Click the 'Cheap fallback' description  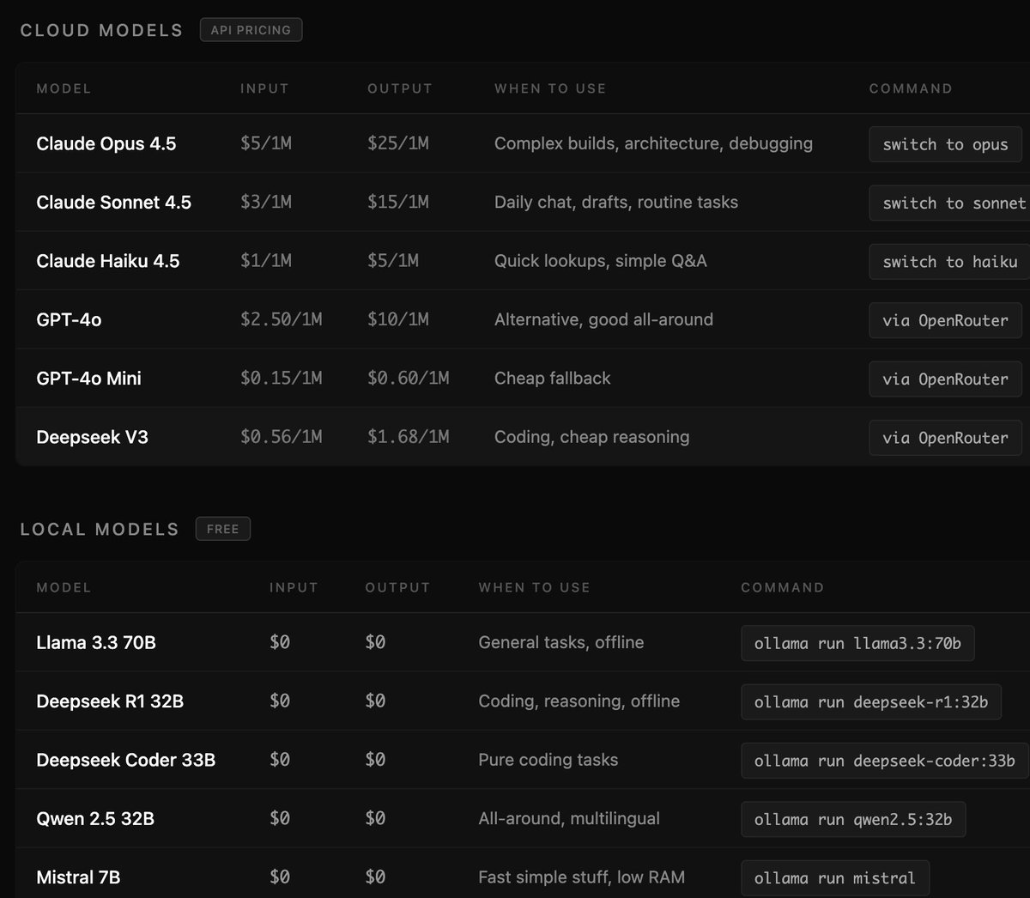553,379
